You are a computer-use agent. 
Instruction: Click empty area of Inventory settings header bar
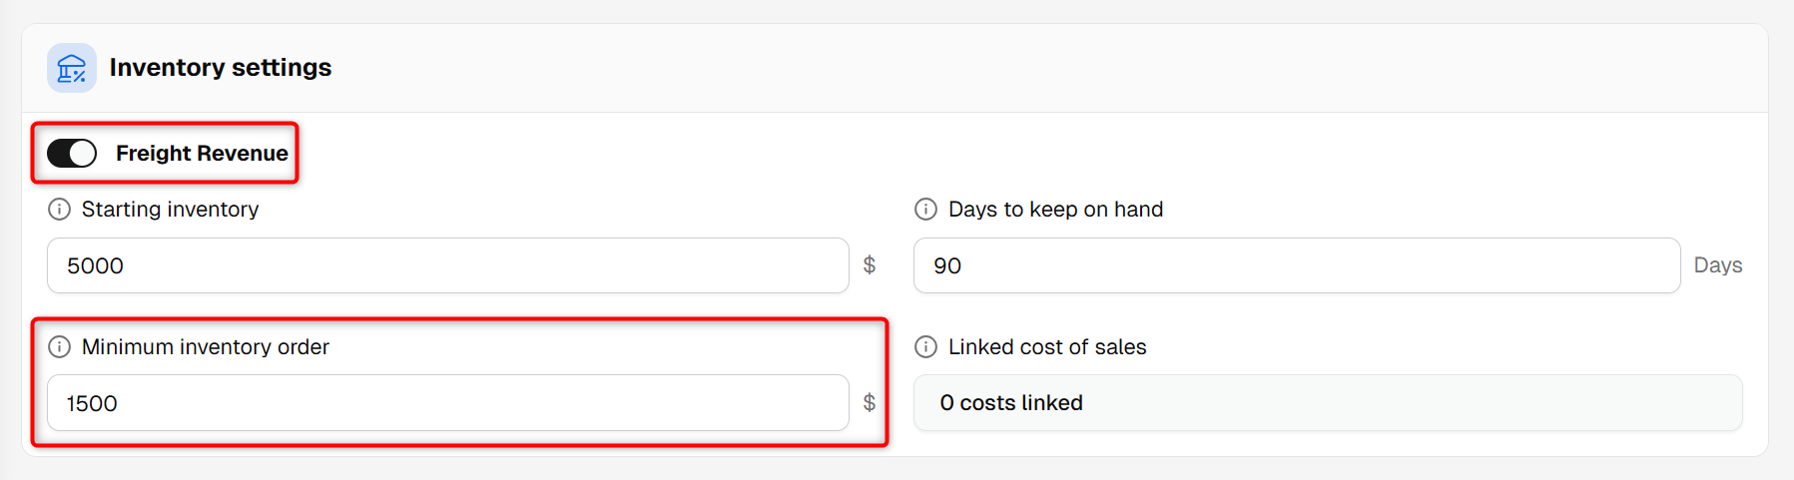click(1048, 68)
